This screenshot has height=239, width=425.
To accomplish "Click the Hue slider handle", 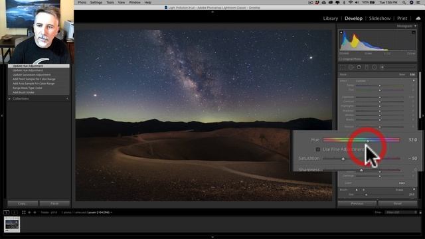I will [367, 141].
